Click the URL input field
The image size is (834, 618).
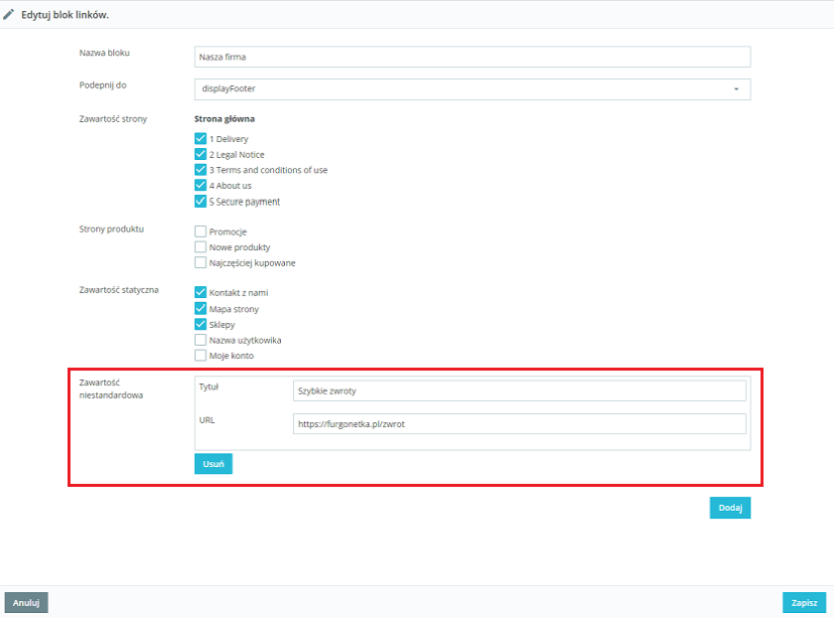tap(519, 424)
